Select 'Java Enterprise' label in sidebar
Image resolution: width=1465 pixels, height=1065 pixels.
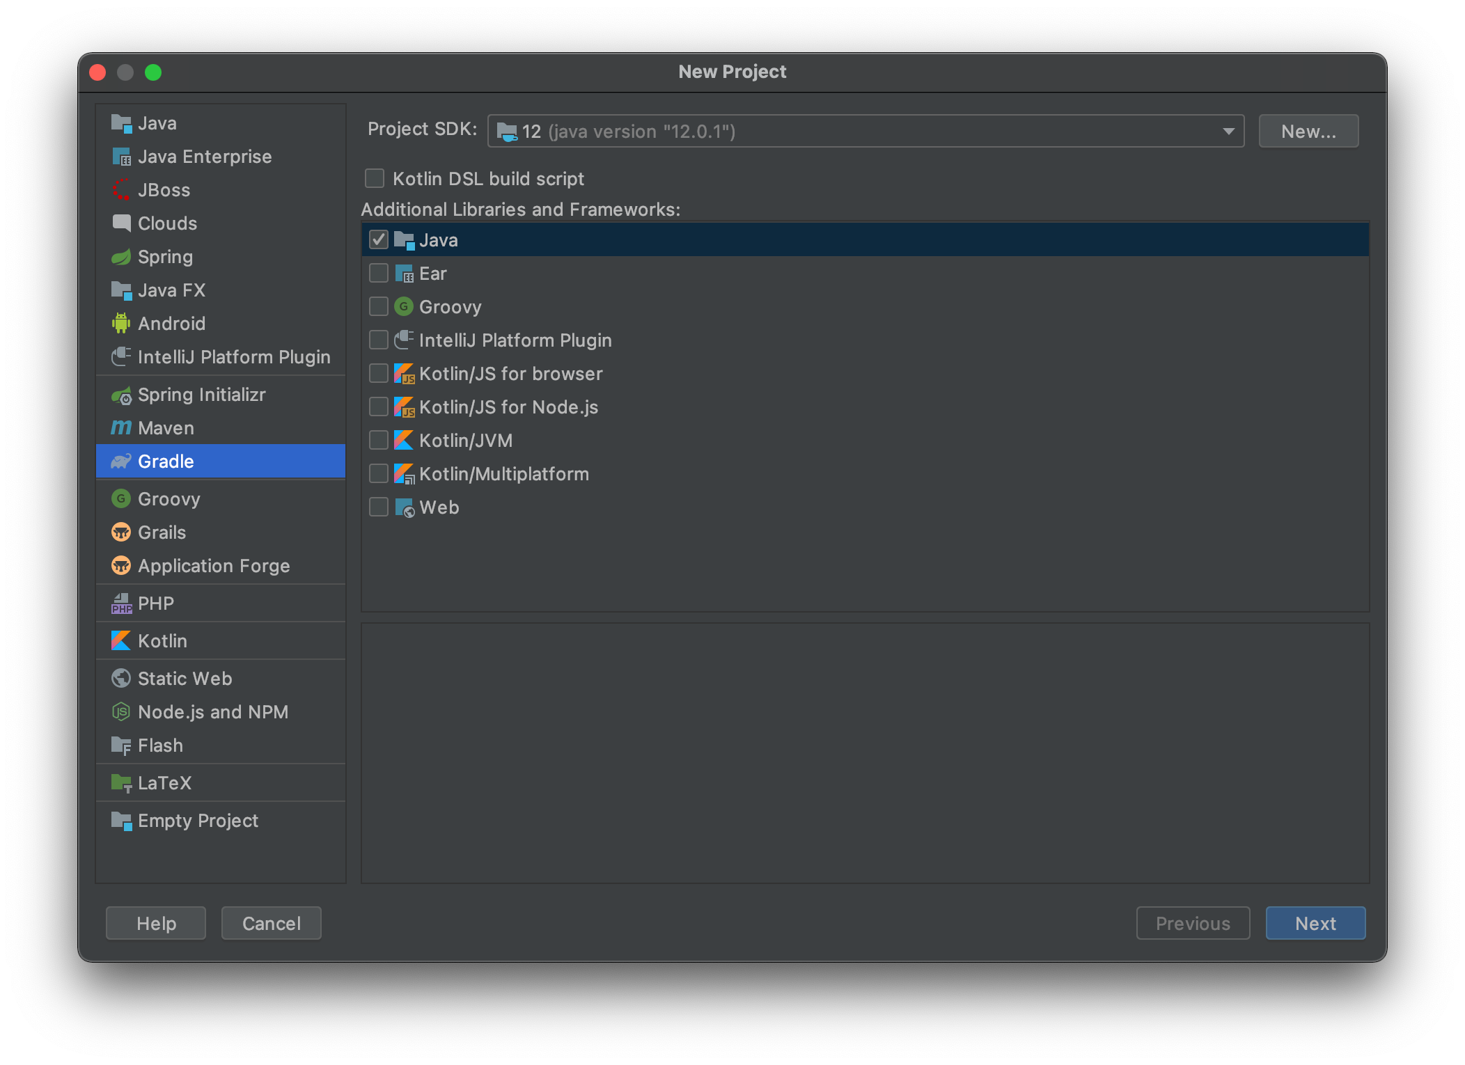pos(205,157)
